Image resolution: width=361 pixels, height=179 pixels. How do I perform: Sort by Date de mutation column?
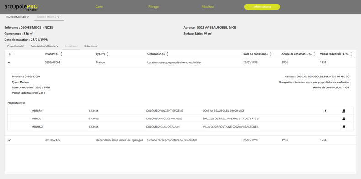click(266, 54)
